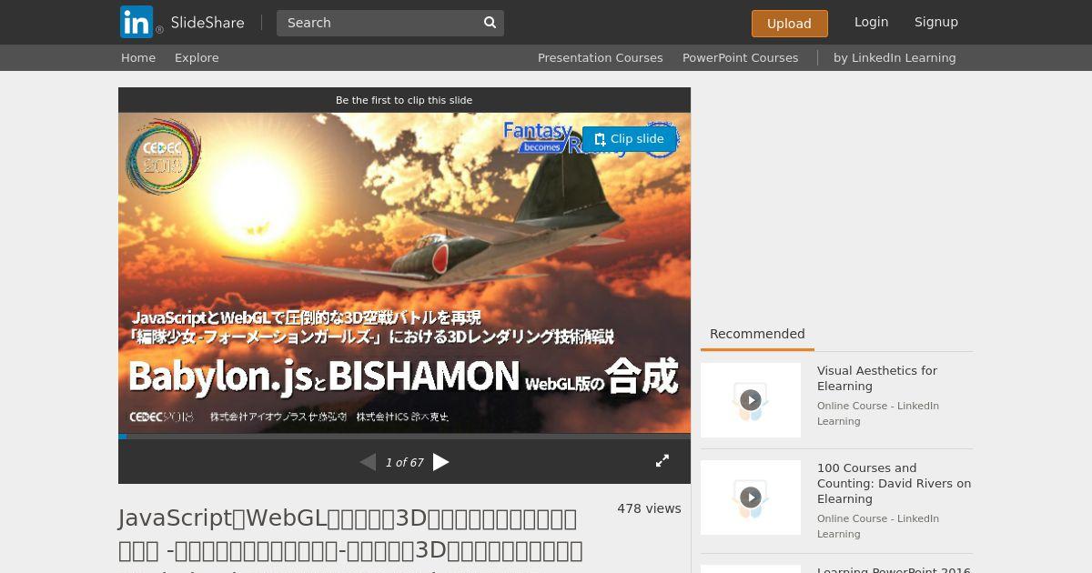Click the slide progress bar
The height and width of the screenshot is (573, 1092).
pyautogui.click(x=404, y=437)
